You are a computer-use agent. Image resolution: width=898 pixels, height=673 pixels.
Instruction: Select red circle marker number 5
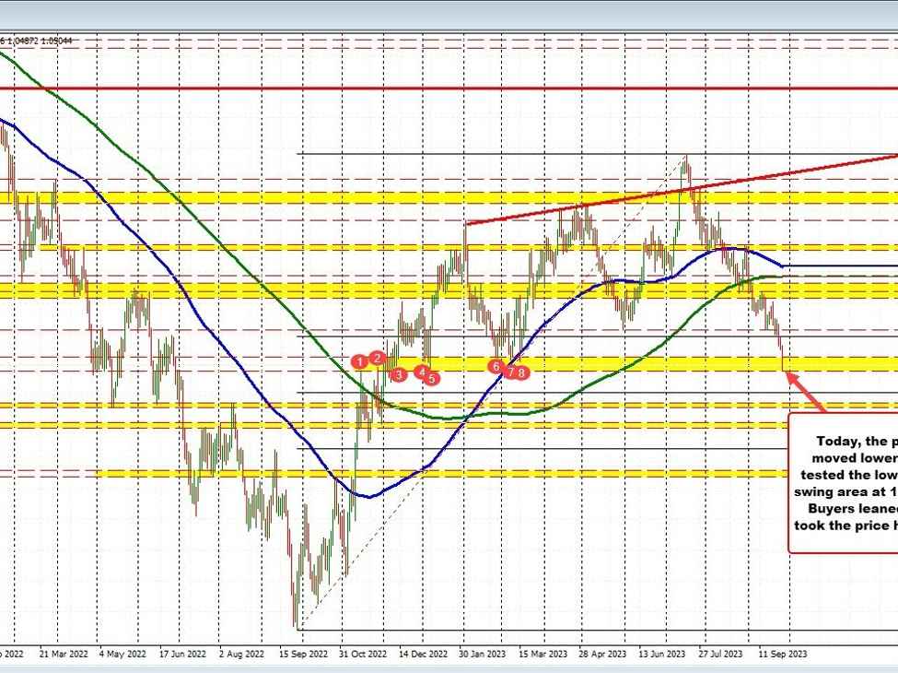point(432,377)
